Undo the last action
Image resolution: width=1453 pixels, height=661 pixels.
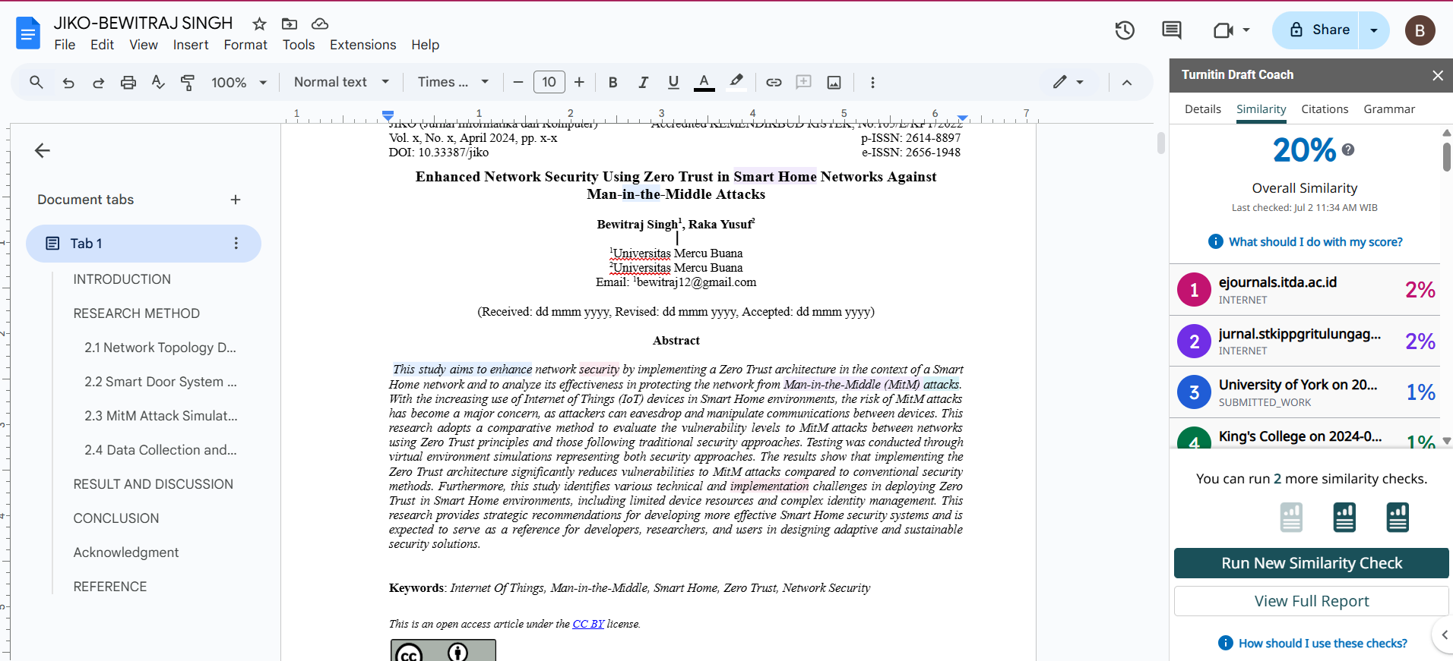click(68, 82)
